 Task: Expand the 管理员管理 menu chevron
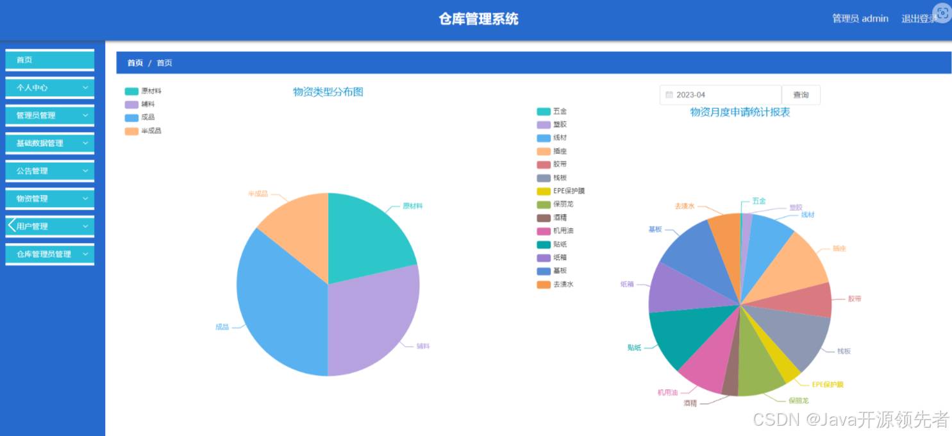[85, 115]
